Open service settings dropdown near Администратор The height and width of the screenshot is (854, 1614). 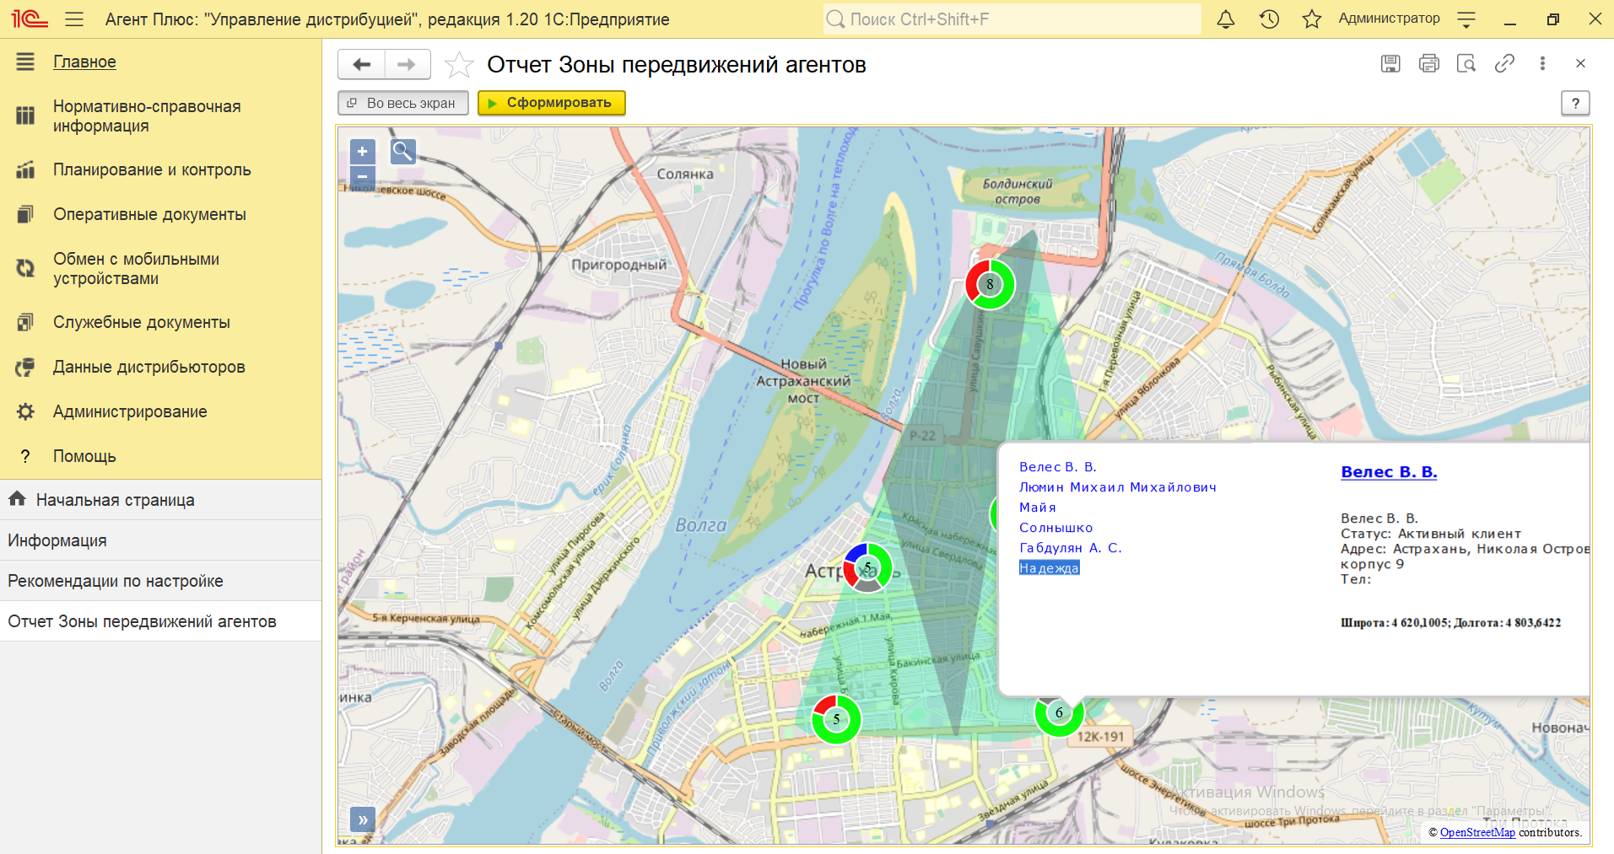1466,19
